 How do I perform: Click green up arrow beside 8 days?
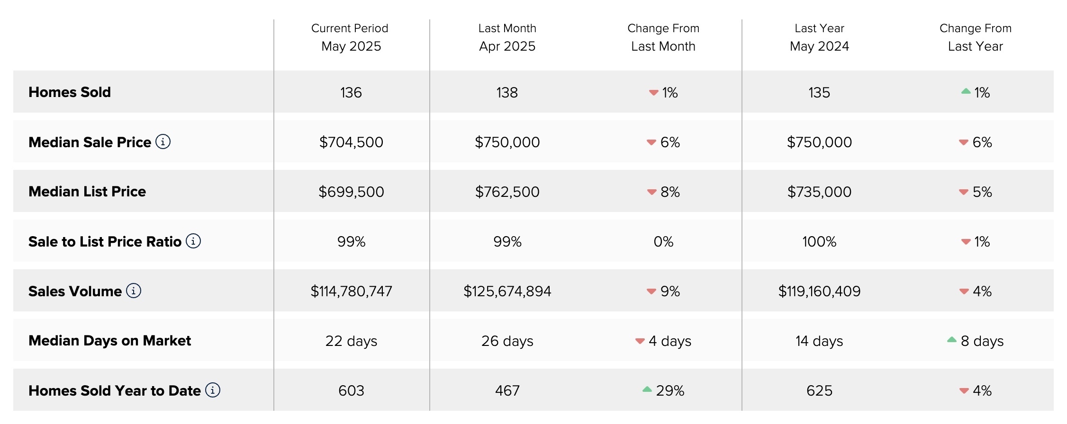[952, 340]
